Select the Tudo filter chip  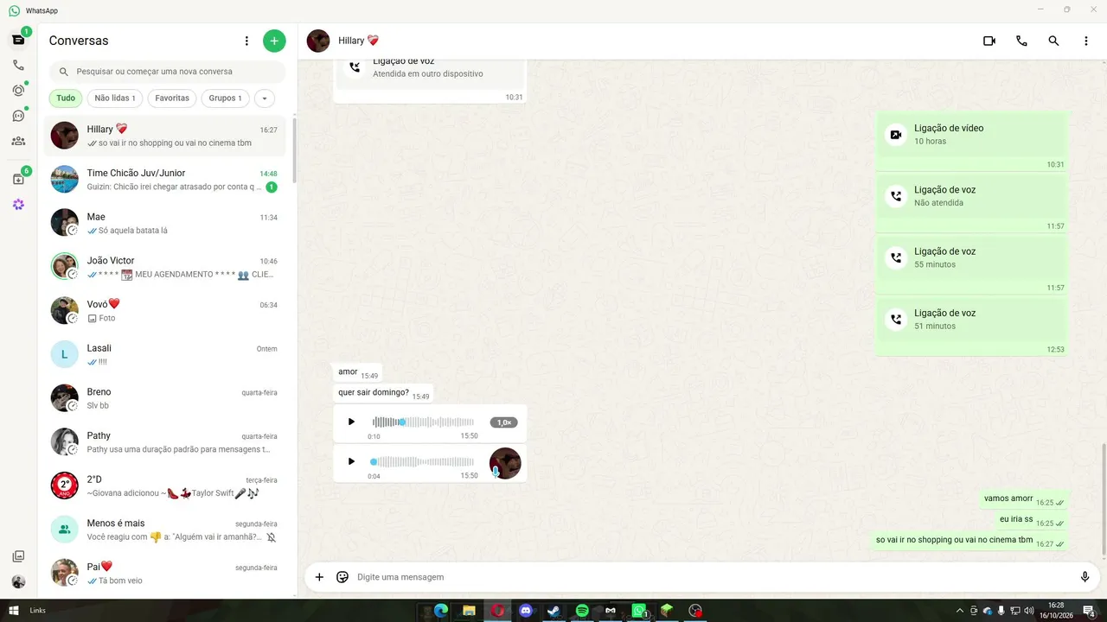tap(66, 98)
